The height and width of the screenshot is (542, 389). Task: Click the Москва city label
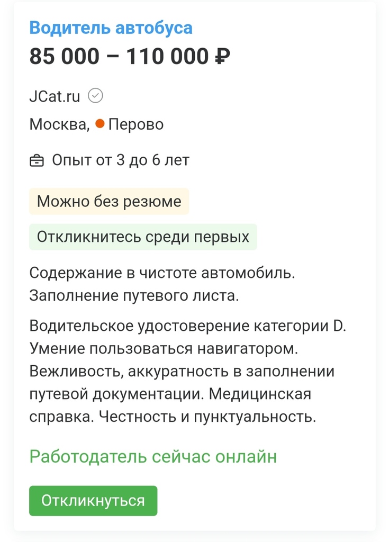pos(58,124)
